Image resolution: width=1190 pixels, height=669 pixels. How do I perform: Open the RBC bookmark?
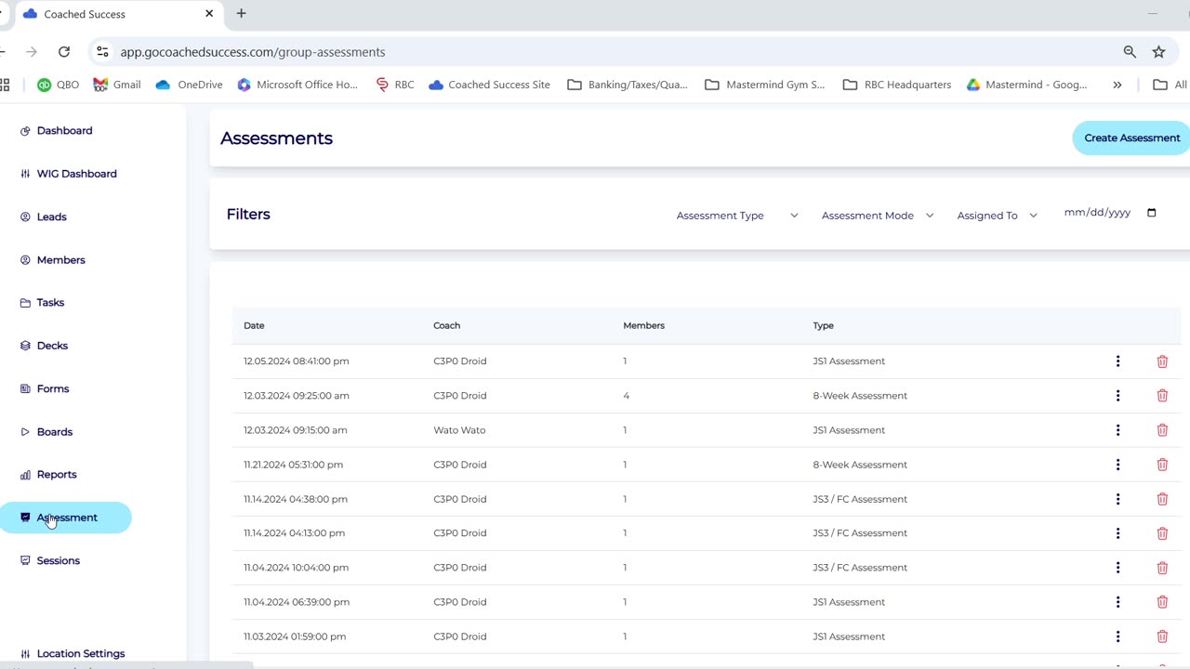[x=395, y=85]
